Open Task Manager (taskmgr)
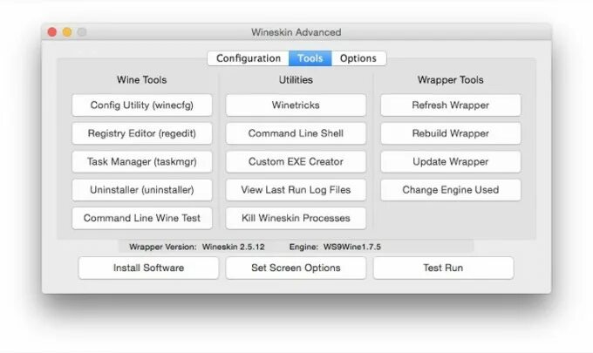This screenshot has height=353, width=593. [x=142, y=161]
